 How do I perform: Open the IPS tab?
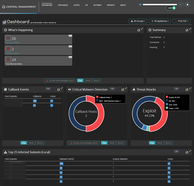(87, 5)
